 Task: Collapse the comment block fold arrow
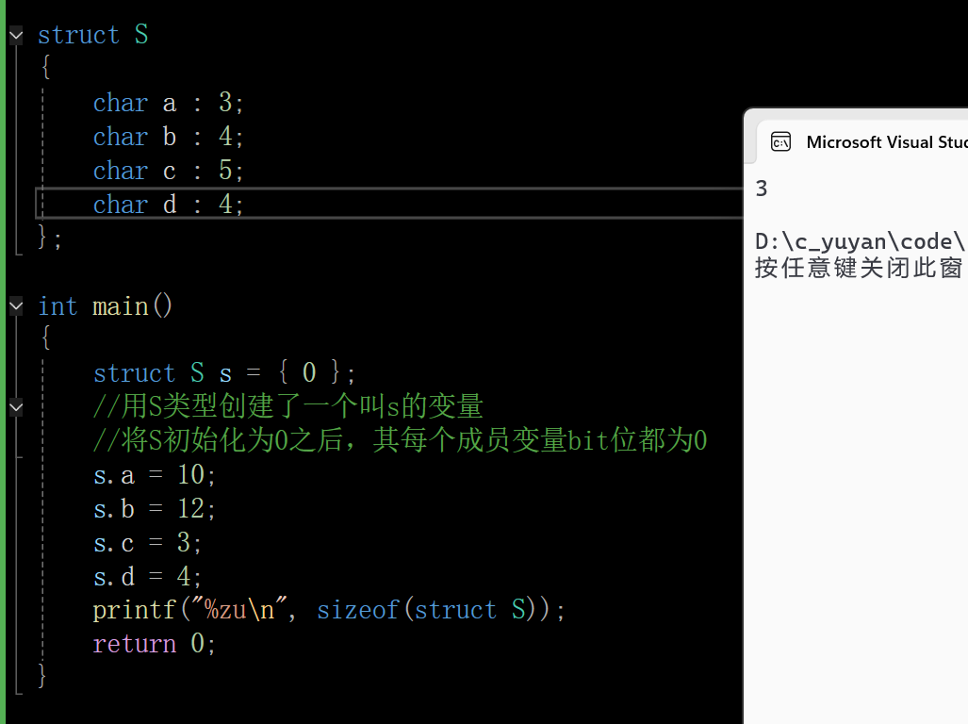16,407
